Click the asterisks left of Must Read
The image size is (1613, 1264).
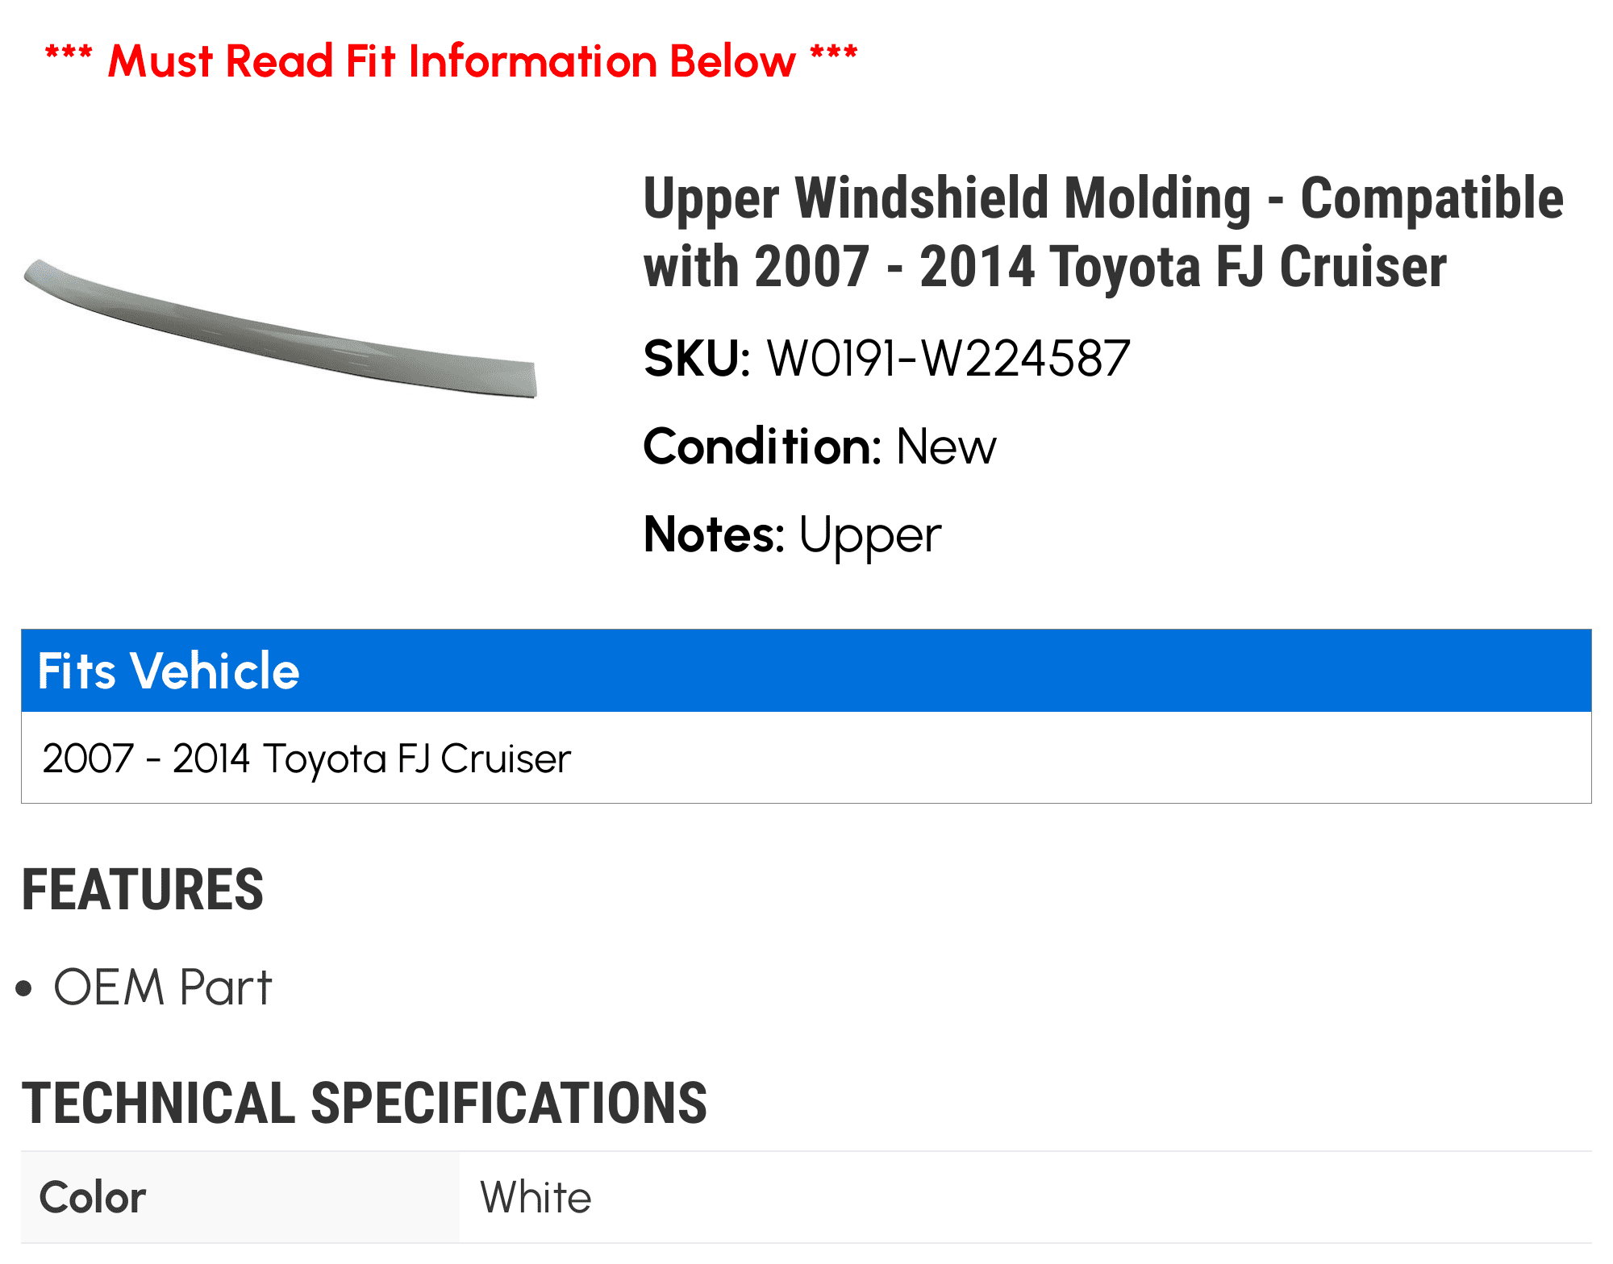coord(69,55)
